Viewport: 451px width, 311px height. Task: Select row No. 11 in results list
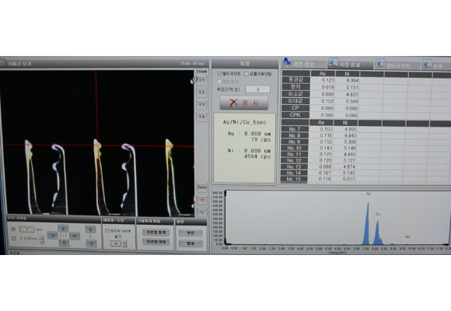point(295,154)
